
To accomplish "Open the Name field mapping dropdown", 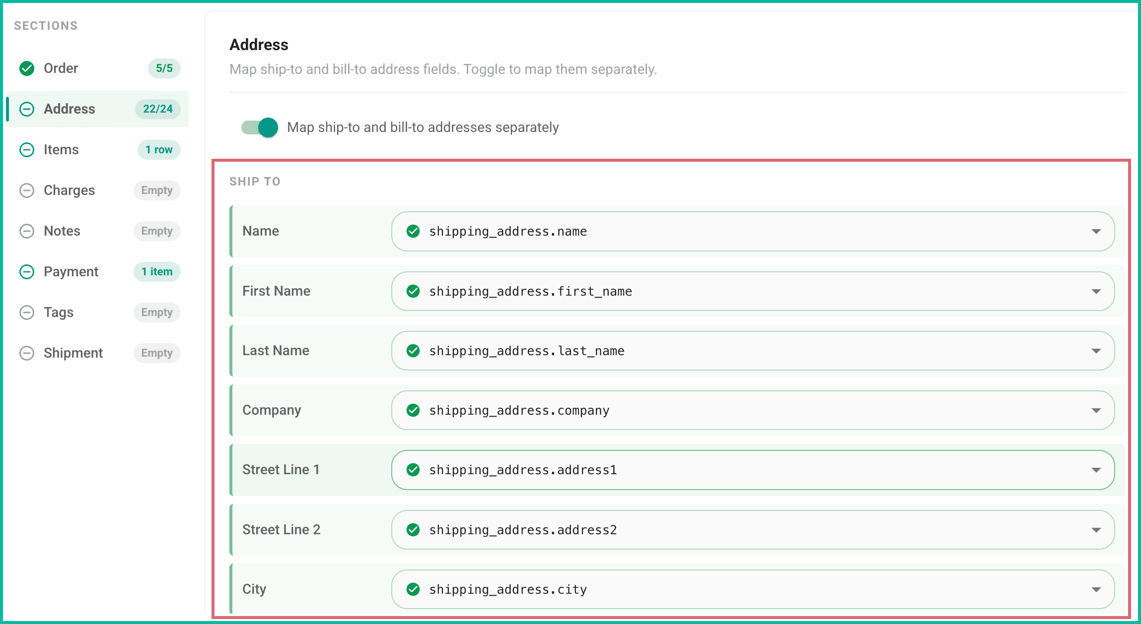I will pyautogui.click(x=753, y=232).
